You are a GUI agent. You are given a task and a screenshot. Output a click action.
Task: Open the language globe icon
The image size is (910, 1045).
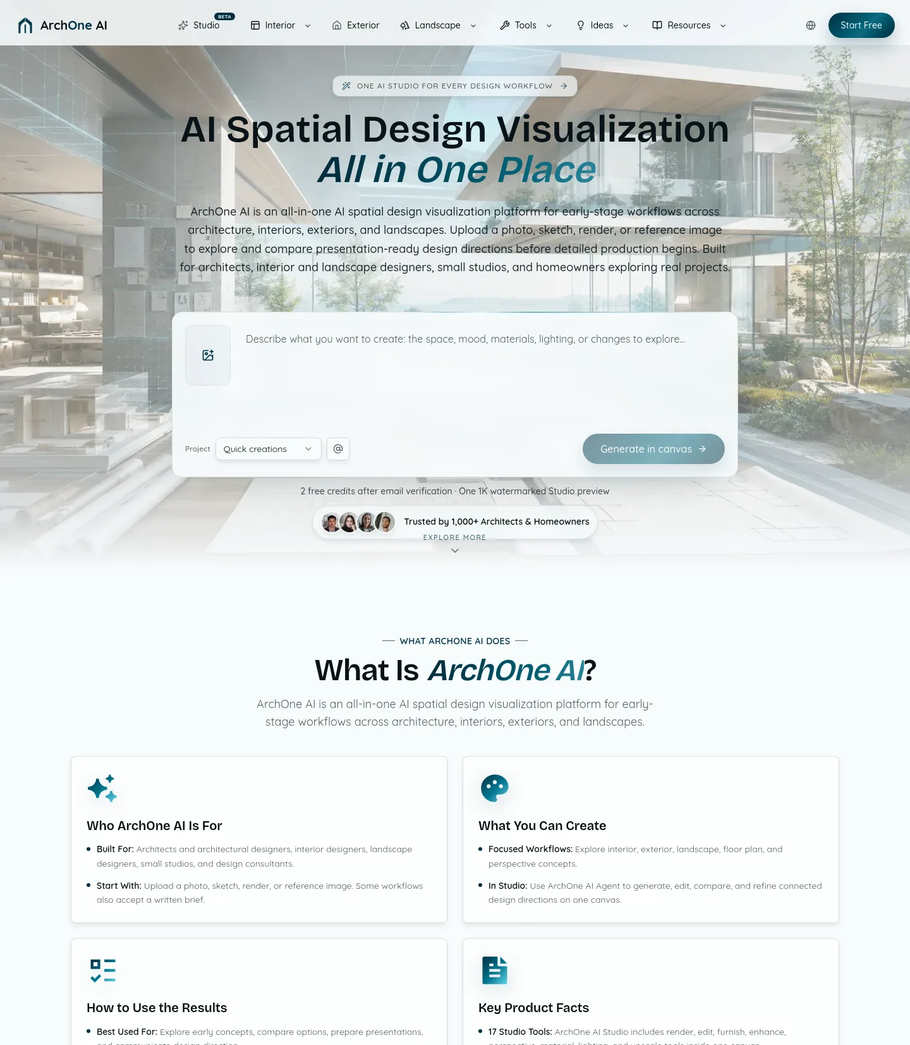click(x=811, y=25)
